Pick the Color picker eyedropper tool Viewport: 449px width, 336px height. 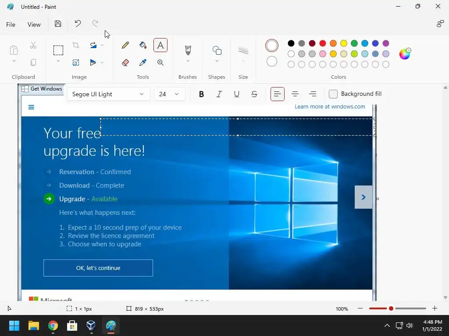click(143, 63)
